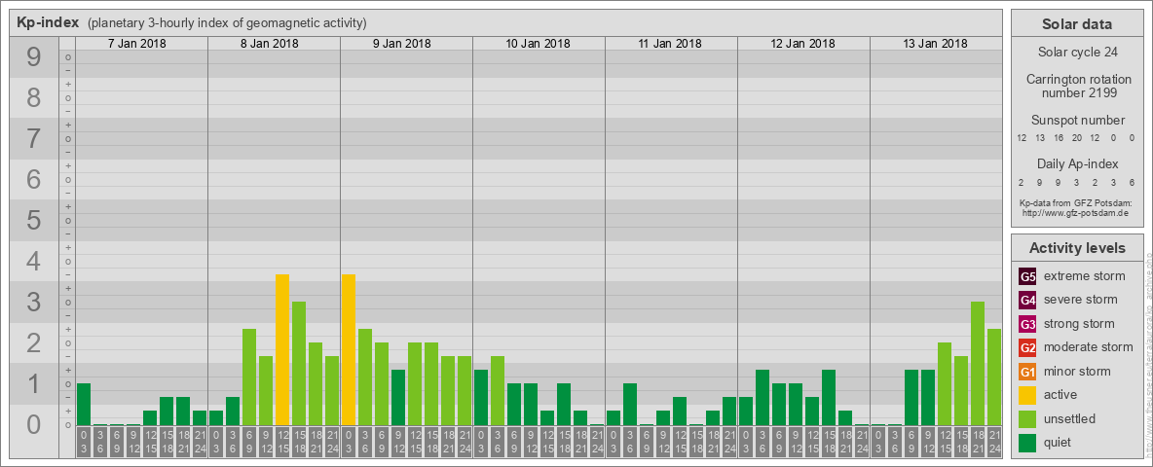Viewport: 1153px width, 467px height.
Task: Click the sunspot number value 20
Action: pyautogui.click(x=1076, y=138)
